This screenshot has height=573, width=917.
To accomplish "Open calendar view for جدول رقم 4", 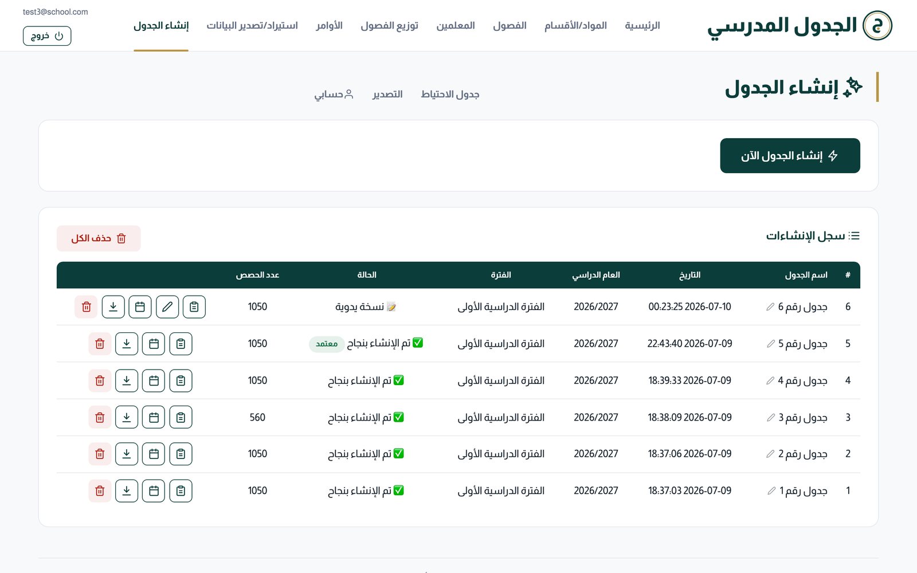I will click(x=154, y=380).
